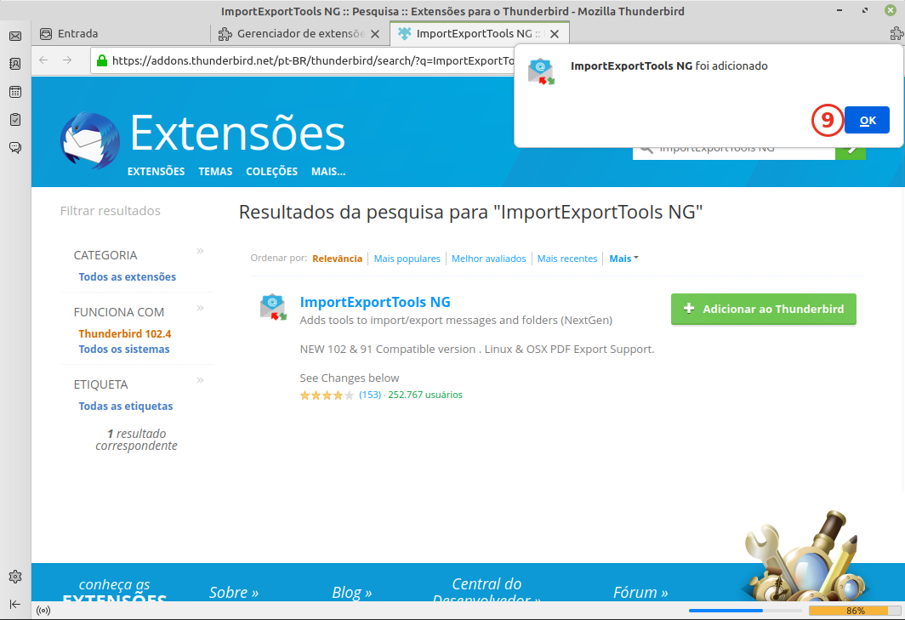Open the ImportExportTools NG result title link
The width and height of the screenshot is (905, 620).
[375, 302]
